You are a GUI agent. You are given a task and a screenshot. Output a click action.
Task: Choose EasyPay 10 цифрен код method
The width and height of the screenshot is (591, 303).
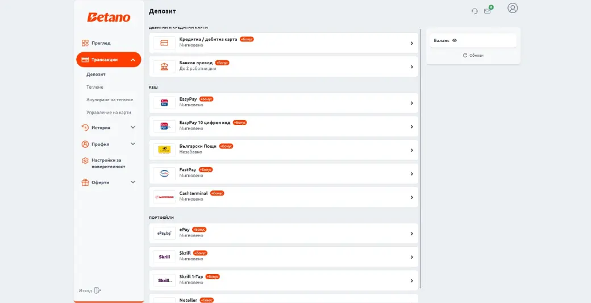click(x=284, y=127)
